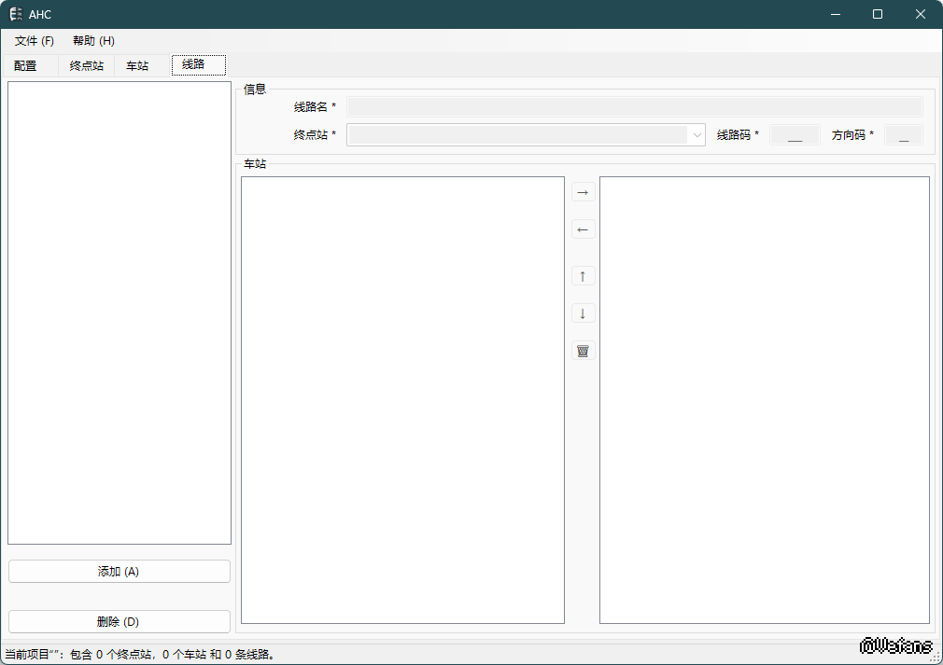Expand the 终点站 dropdown arrow

pyautogui.click(x=697, y=135)
